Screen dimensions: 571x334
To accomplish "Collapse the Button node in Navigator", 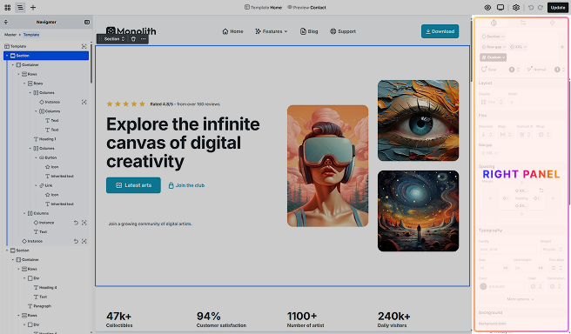I will click(x=36, y=157).
